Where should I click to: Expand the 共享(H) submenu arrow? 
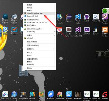tap(54, 35)
